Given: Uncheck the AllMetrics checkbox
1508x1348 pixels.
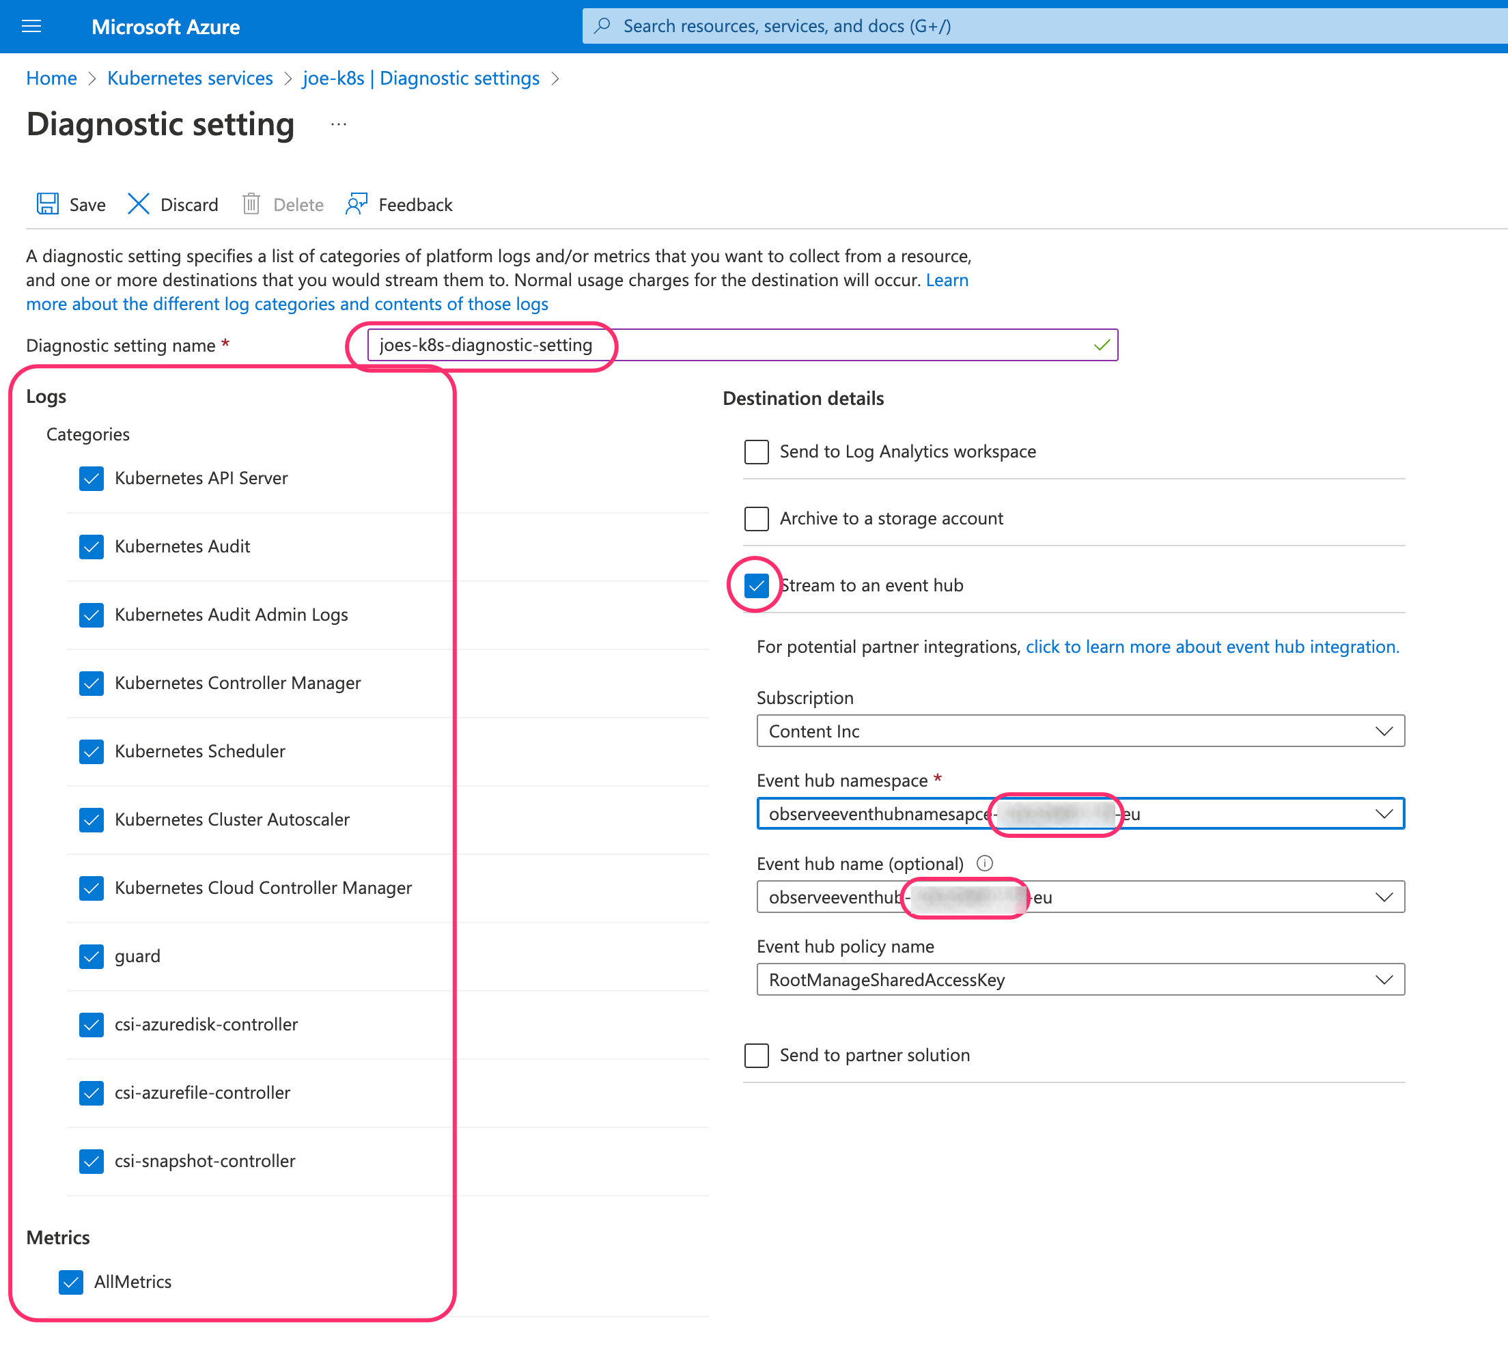Looking at the screenshot, I should tap(71, 1281).
